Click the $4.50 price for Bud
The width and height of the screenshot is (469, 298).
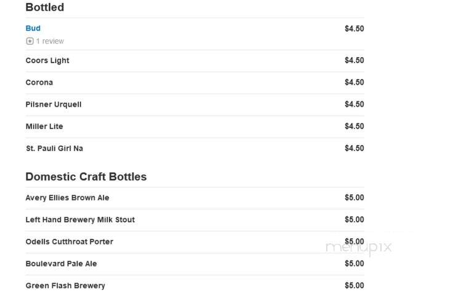(354, 29)
